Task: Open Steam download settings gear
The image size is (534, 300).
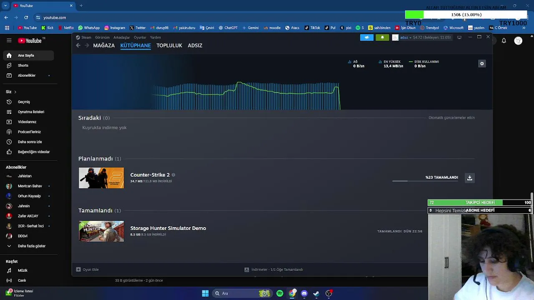Action: click(x=482, y=64)
